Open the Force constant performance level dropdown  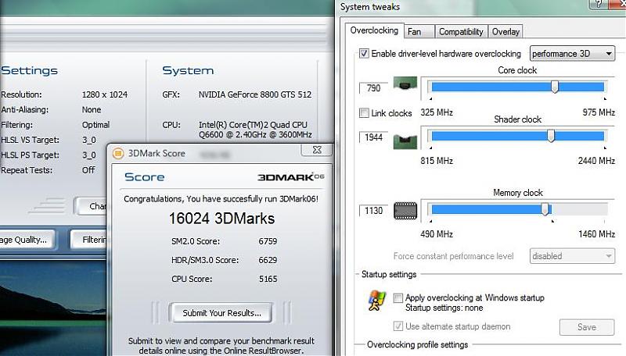coord(572,256)
